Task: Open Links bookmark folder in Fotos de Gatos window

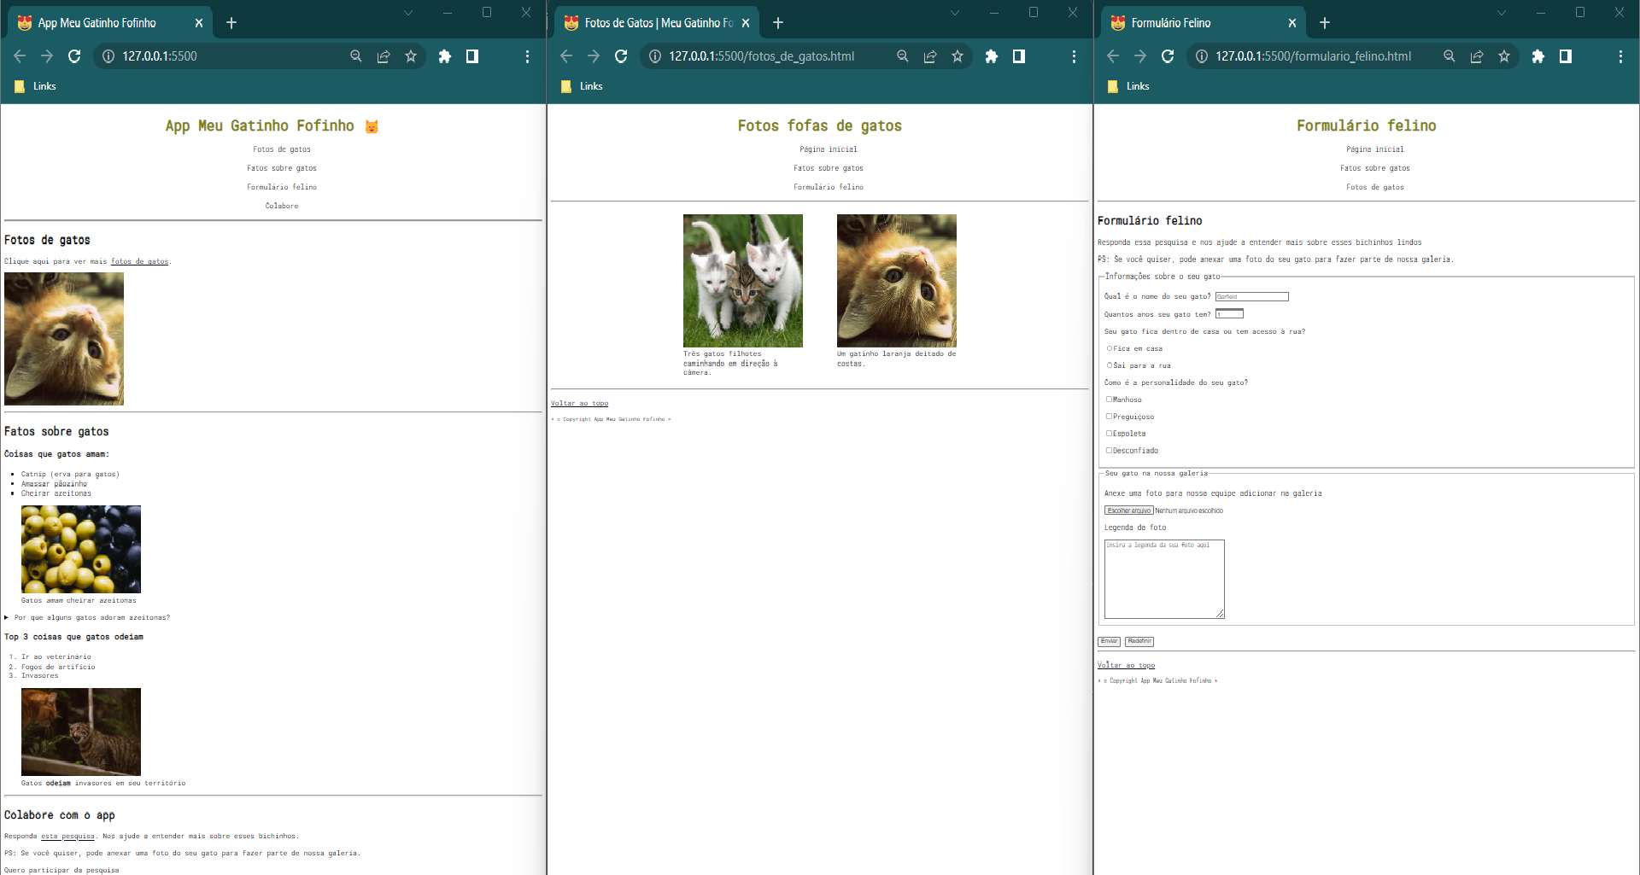Action: point(582,86)
